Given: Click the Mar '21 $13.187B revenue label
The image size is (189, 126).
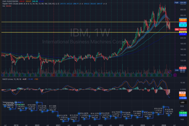Looking at the screenshot, I should click(63, 117).
